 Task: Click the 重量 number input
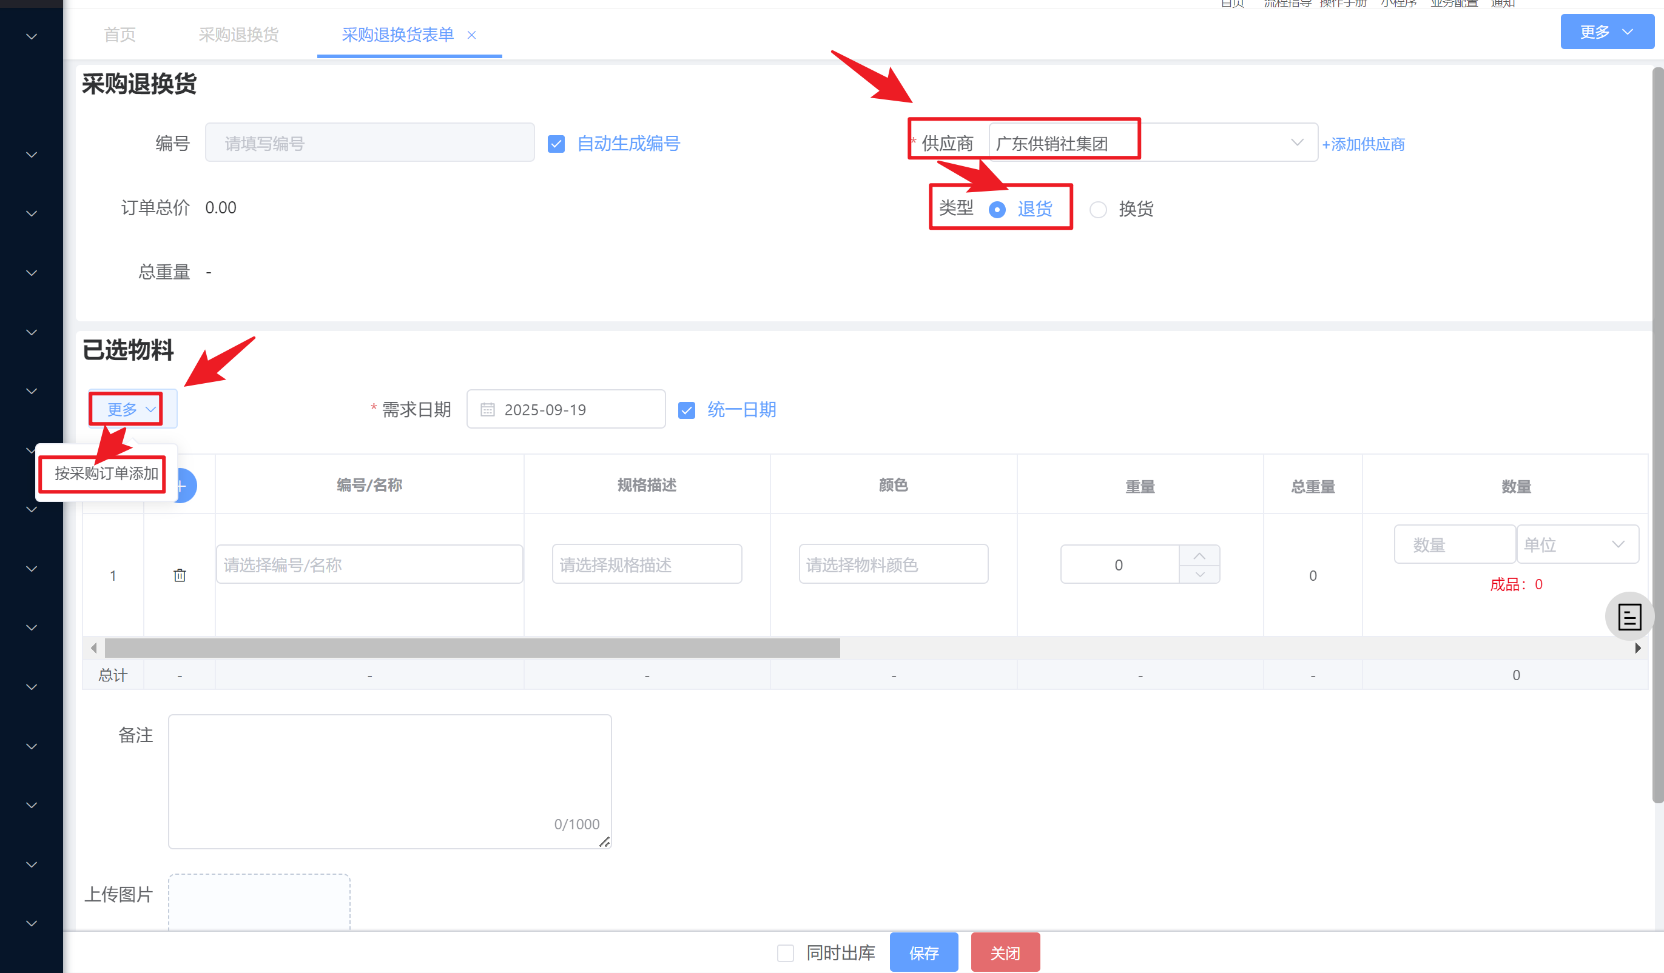tap(1120, 564)
